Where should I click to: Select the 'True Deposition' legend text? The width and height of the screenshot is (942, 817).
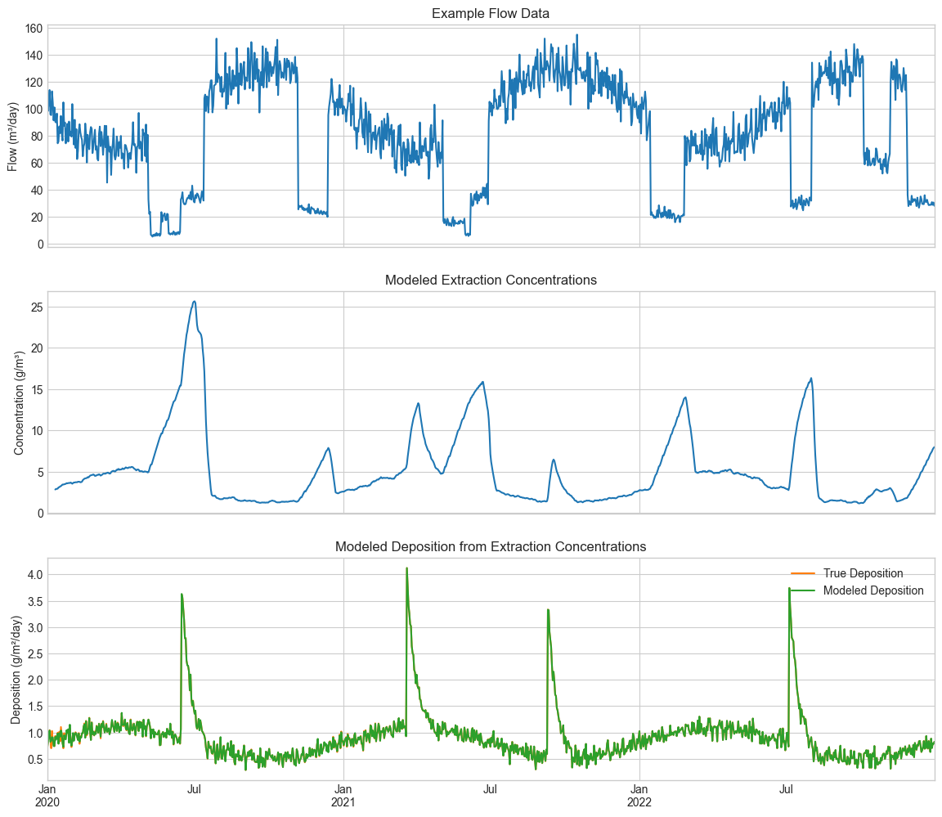click(x=863, y=573)
